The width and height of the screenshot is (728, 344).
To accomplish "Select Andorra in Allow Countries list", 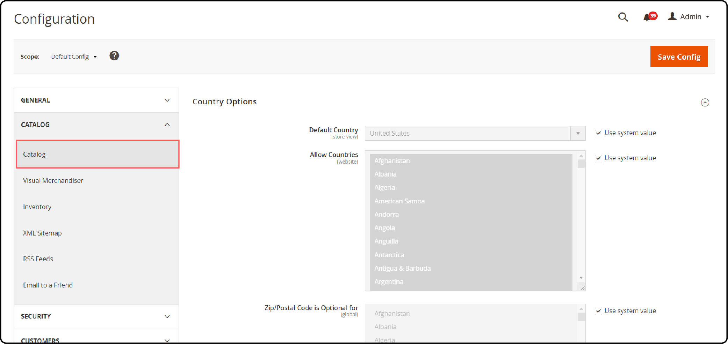I will pos(471,215).
